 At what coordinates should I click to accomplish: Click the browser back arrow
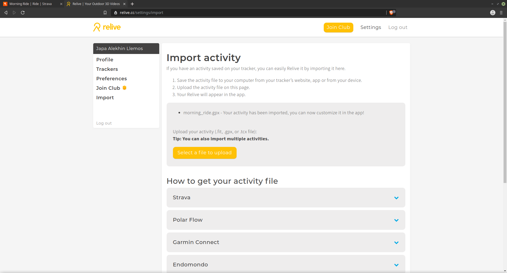pos(6,13)
